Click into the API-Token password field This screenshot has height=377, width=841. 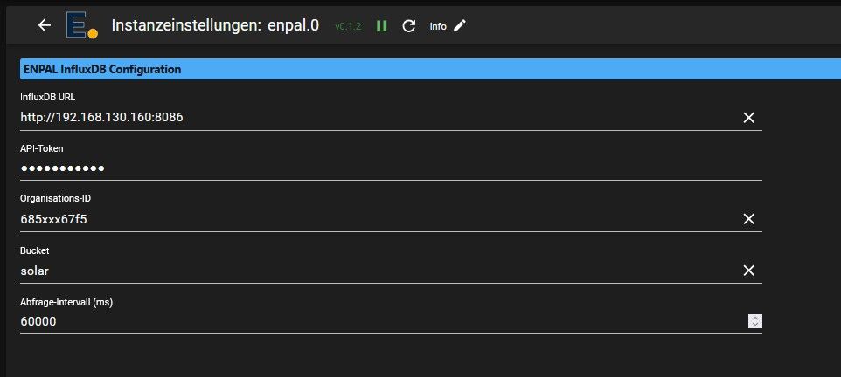click(x=350, y=168)
